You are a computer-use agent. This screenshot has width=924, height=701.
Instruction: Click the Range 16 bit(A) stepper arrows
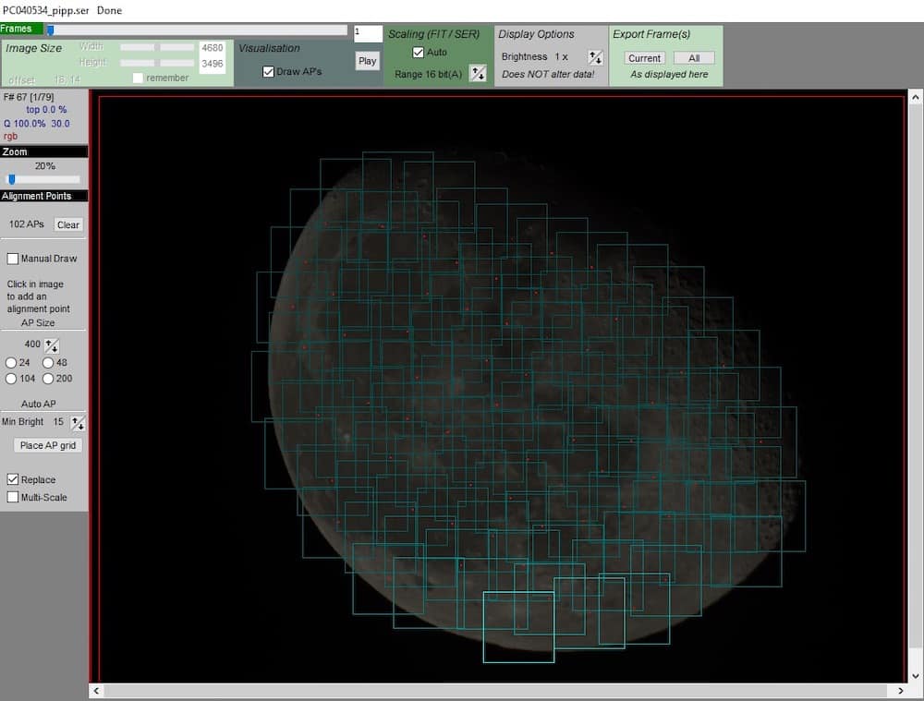coord(478,74)
